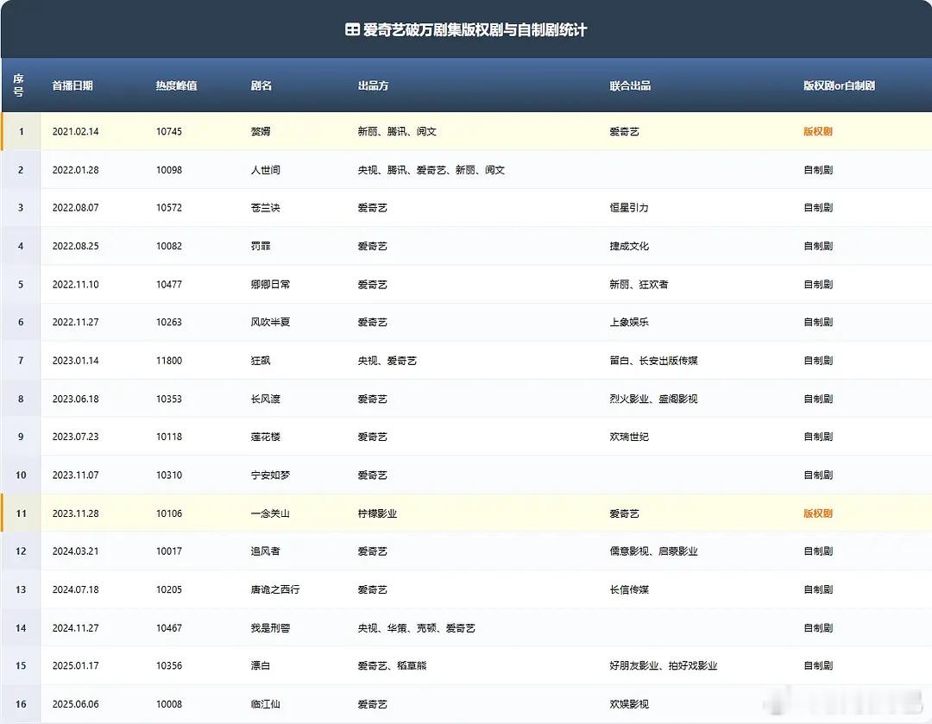932x724 pixels.
Task: Select the drama name 卿卿日常
Action: pyautogui.click(x=270, y=284)
